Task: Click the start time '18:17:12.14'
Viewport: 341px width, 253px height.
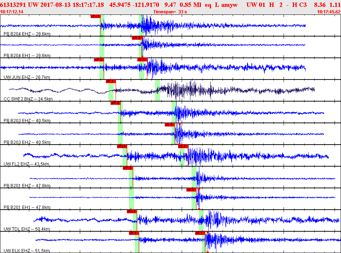Action: (12, 12)
